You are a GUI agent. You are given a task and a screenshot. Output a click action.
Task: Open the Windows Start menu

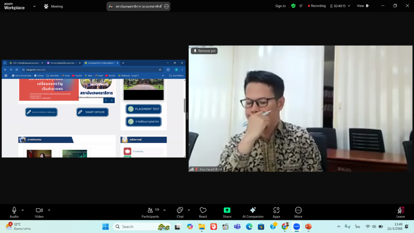[x=106, y=227]
